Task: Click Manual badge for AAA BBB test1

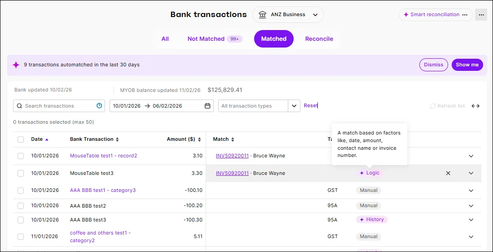Action: pos(369,190)
